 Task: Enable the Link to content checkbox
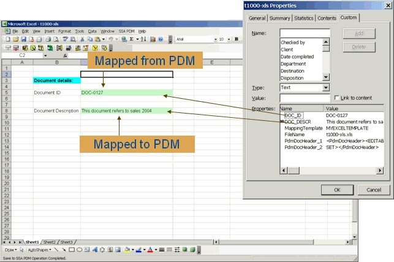(x=337, y=98)
